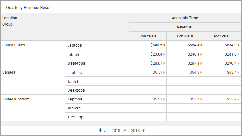Click Laptops under United Kingdom
This screenshot has height=136, width=242.
(75, 99)
